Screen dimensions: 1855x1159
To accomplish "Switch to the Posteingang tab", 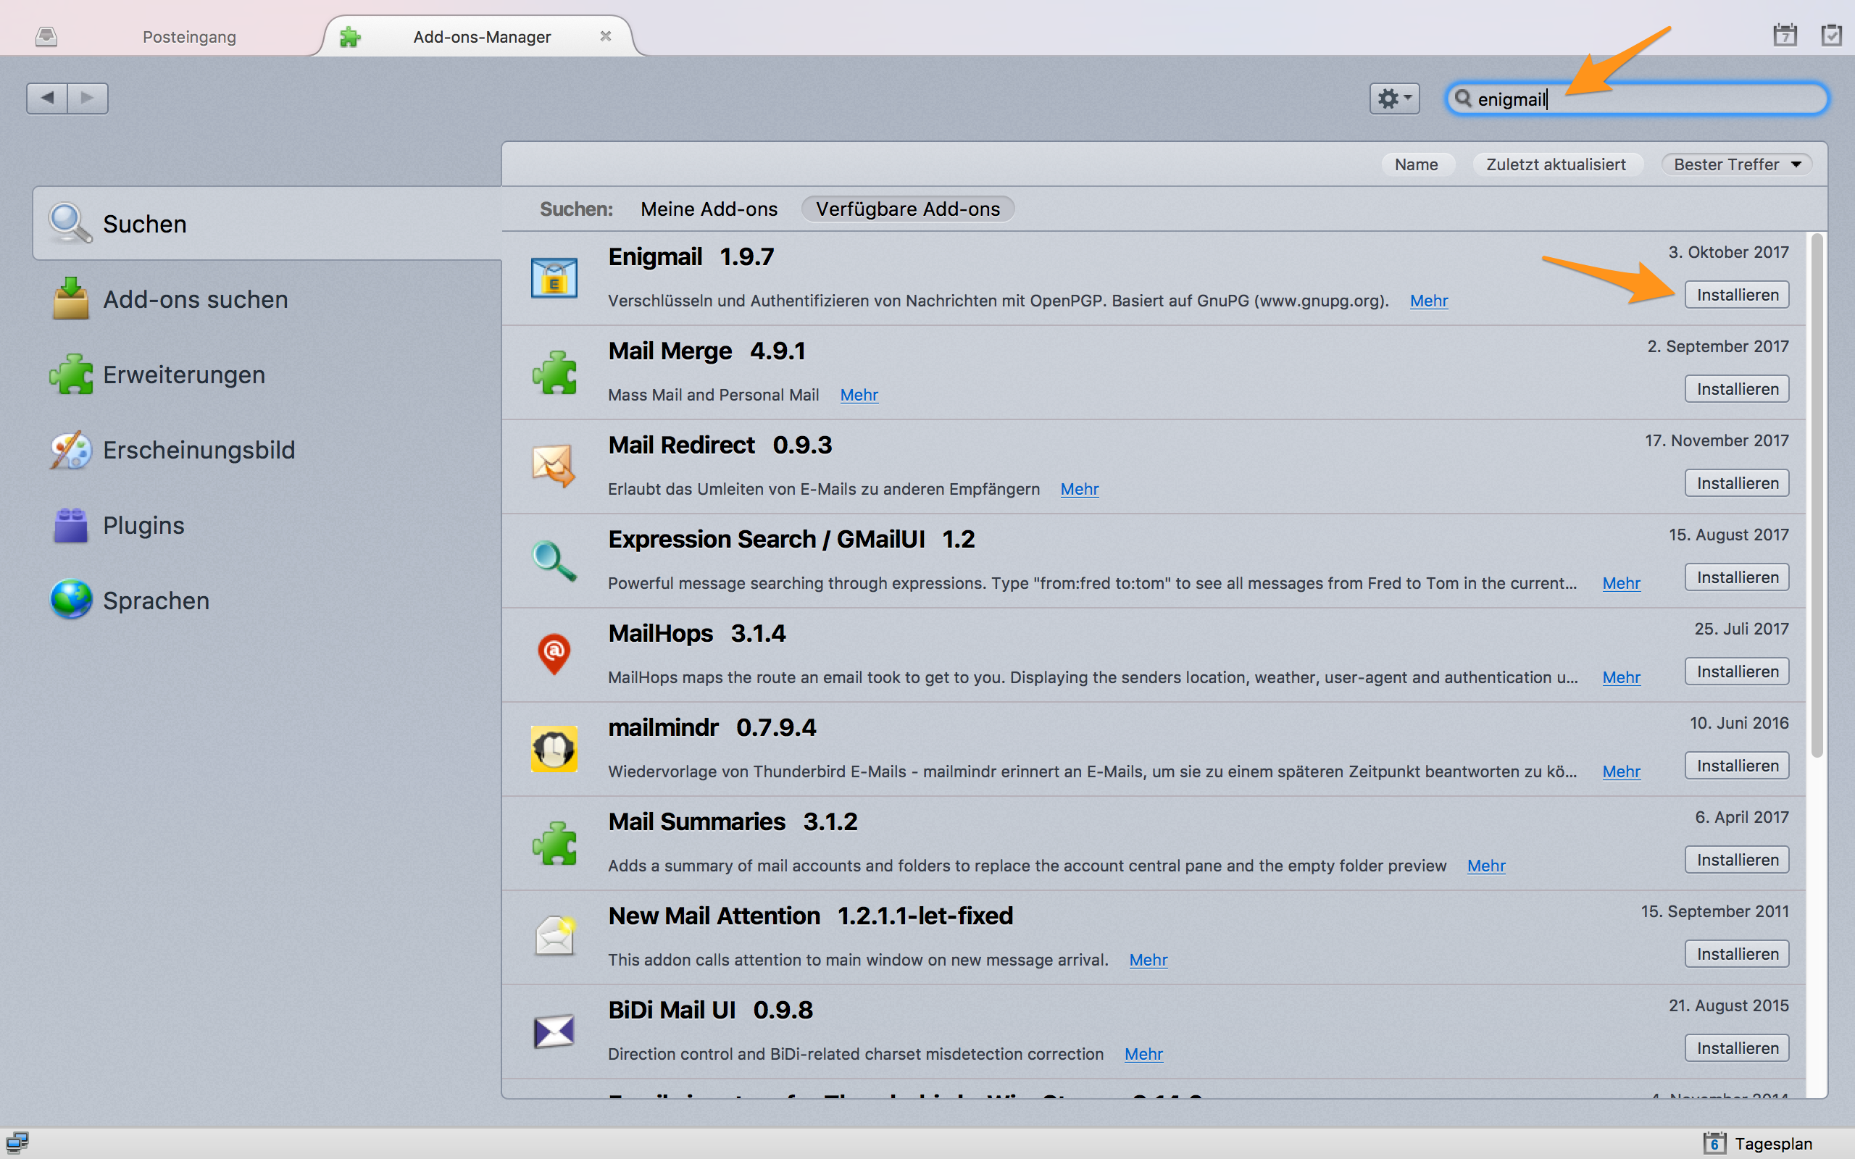I will [188, 37].
